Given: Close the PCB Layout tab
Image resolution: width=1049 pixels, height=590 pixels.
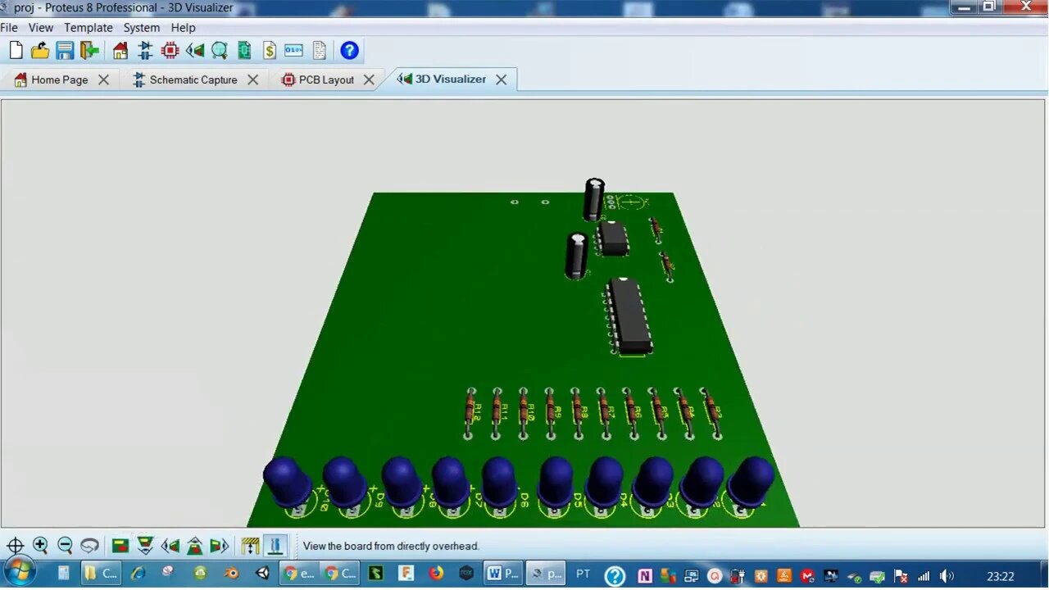Looking at the screenshot, I should pos(369,79).
